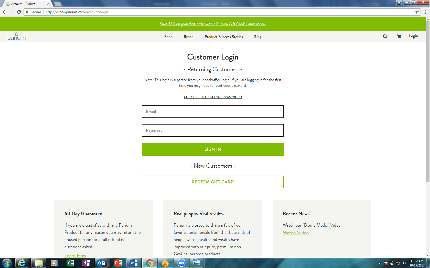The image size is (430, 268).
Task: Focus the Email input field
Action: (213, 112)
